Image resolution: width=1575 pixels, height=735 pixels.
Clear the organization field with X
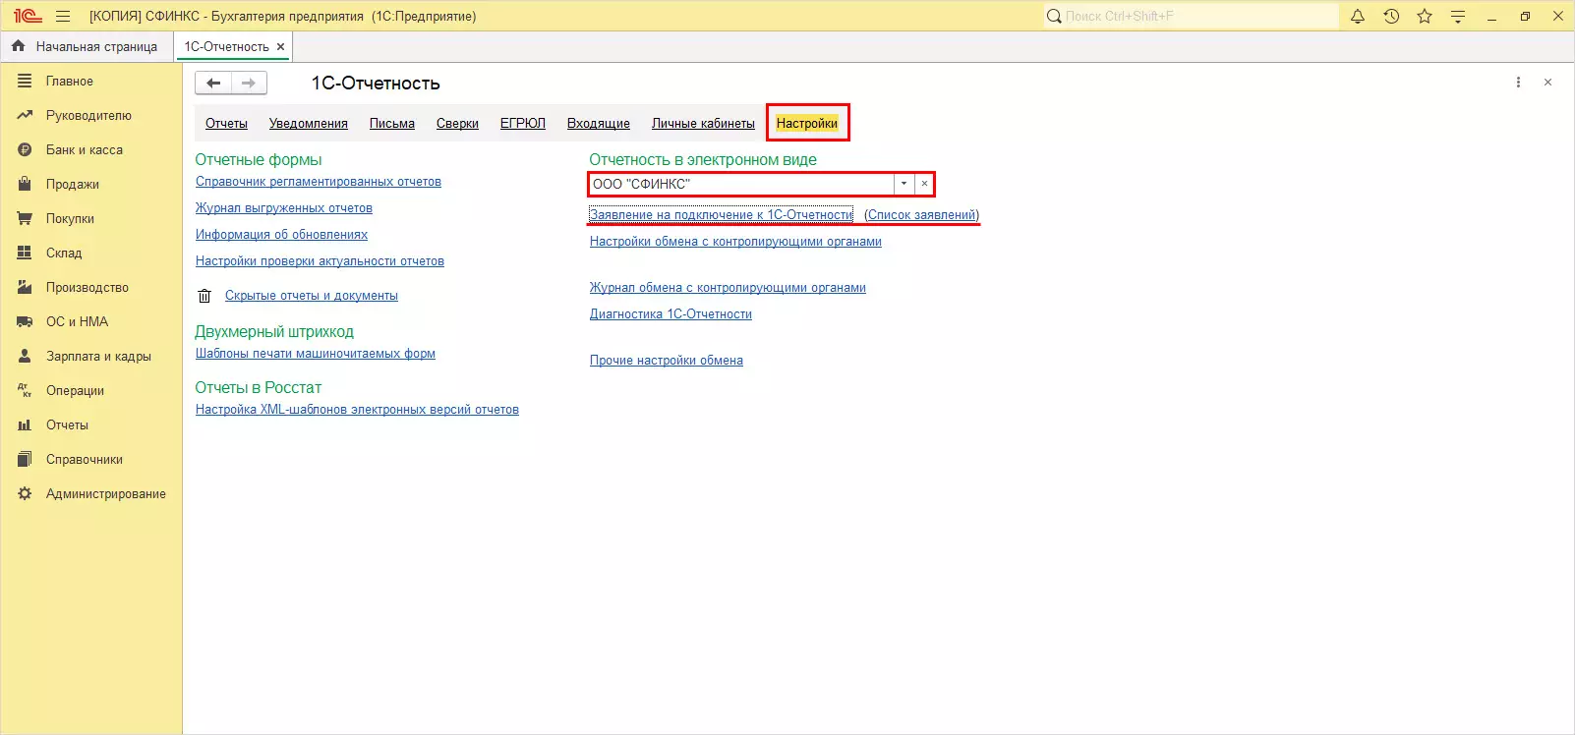click(x=924, y=184)
